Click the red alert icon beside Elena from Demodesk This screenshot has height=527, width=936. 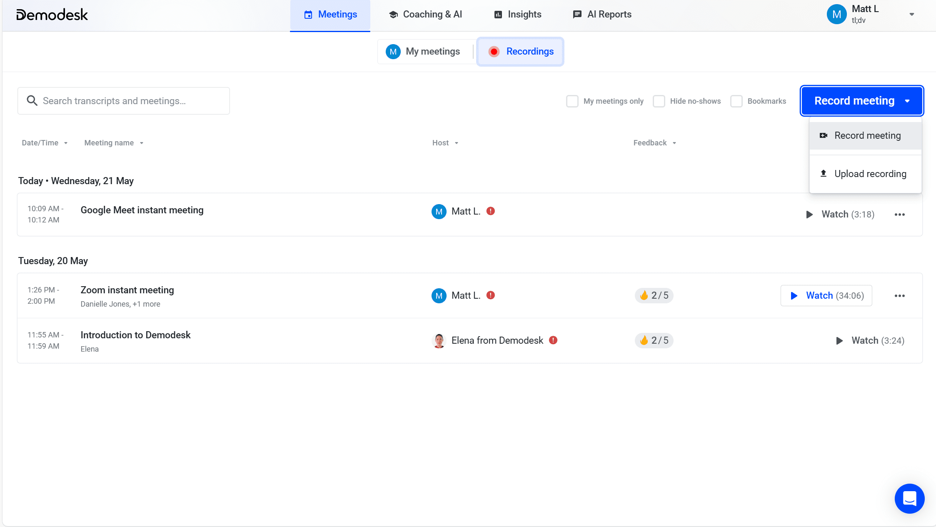point(553,340)
